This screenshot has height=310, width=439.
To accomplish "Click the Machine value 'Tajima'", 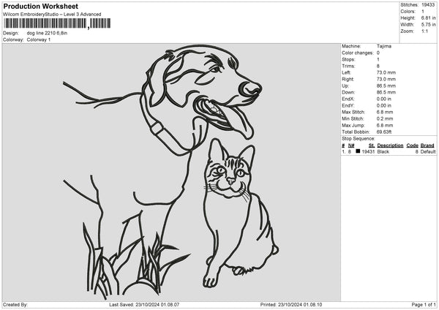I will 384,46.
